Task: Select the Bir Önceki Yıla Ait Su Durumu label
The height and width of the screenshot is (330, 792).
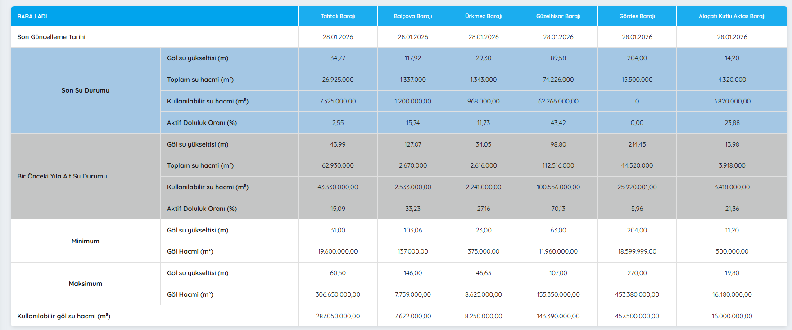Action: [x=62, y=176]
